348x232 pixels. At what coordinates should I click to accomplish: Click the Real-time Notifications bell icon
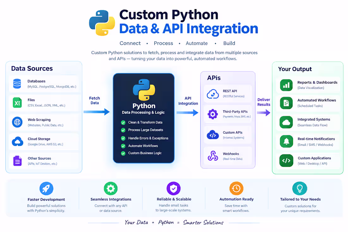pyautogui.click(x=286, y=141)
